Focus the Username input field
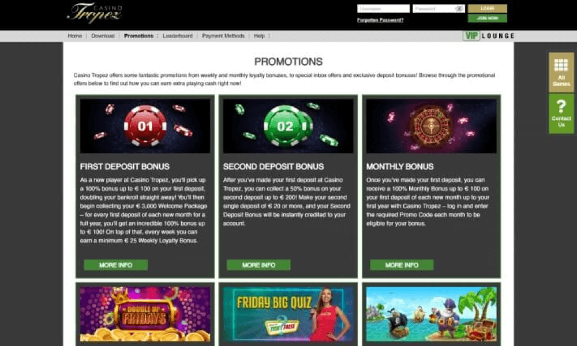Image resolution: width=577 pixels, height=346 pixels. [x=383, y=9]
